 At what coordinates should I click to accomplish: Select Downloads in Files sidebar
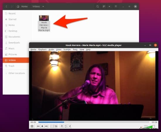pyautogui.click(x=16, y=43)
